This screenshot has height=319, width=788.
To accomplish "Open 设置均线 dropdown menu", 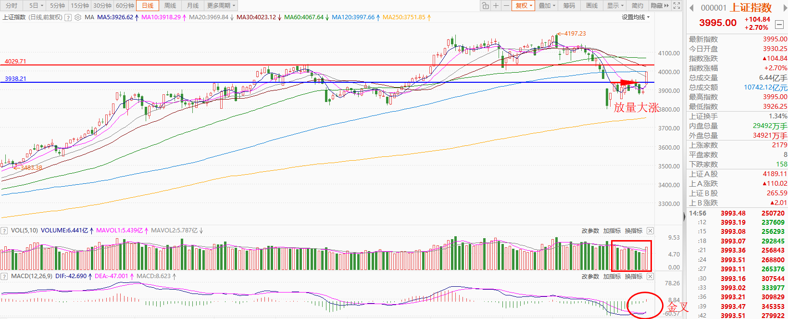I will click(x=636, y=17).
